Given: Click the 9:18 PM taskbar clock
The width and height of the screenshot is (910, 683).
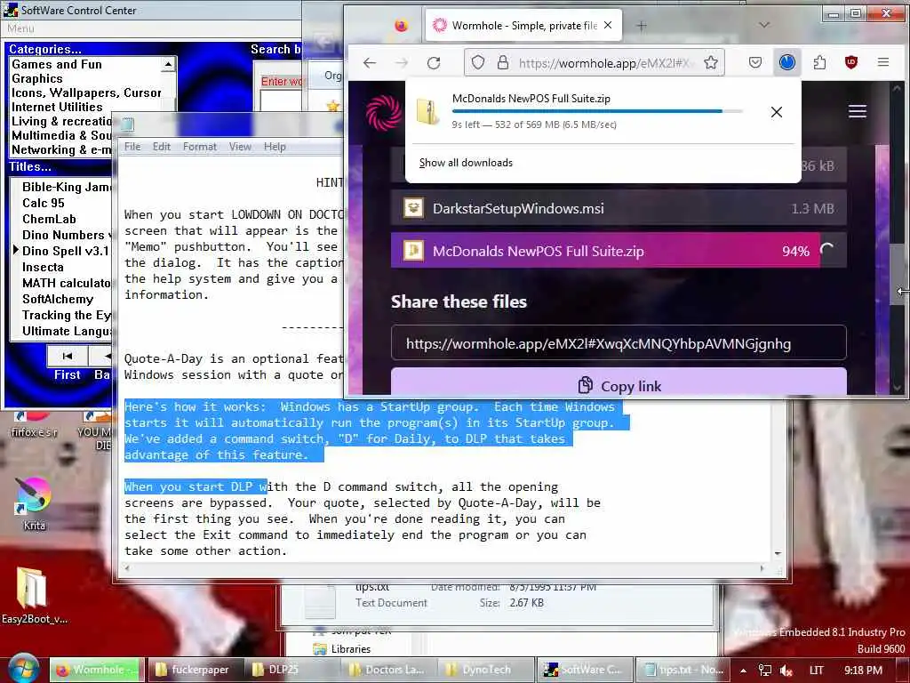Looking at the screenshot, I should click(x=863, y=671).
